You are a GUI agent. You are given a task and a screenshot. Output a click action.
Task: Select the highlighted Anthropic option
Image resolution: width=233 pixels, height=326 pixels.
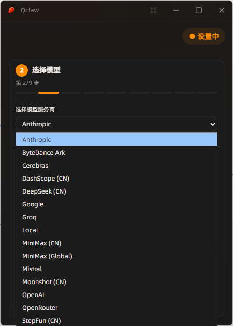(116, 140)
